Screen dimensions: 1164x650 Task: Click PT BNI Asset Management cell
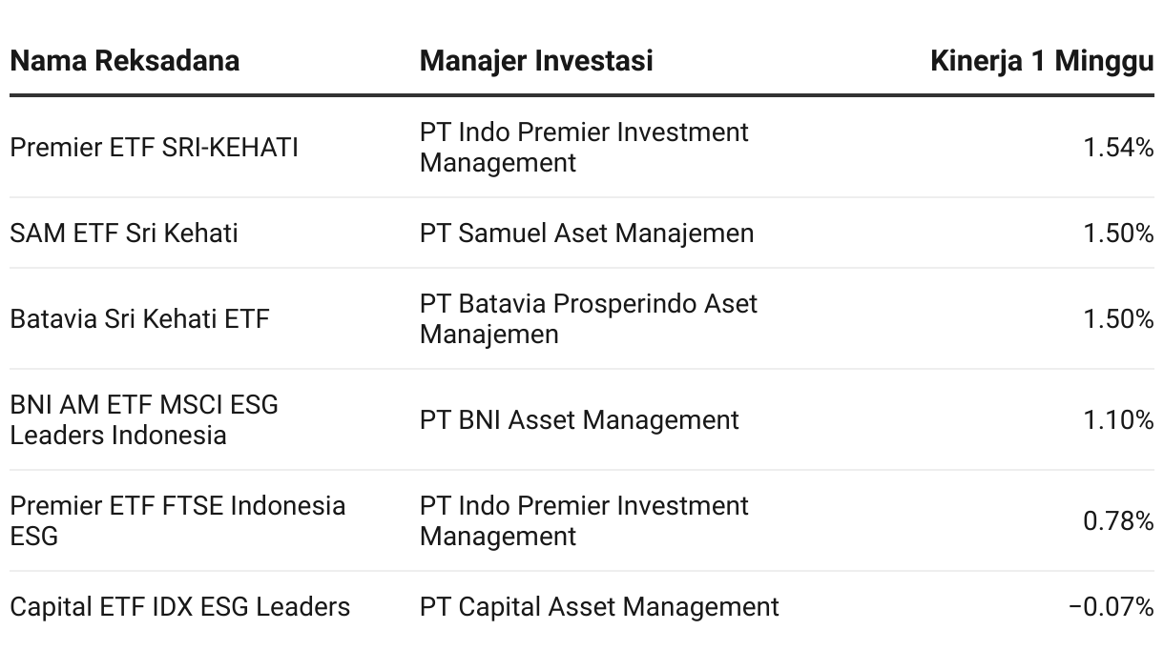point(579,420)
